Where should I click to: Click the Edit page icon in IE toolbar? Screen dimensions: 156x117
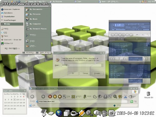110,97
